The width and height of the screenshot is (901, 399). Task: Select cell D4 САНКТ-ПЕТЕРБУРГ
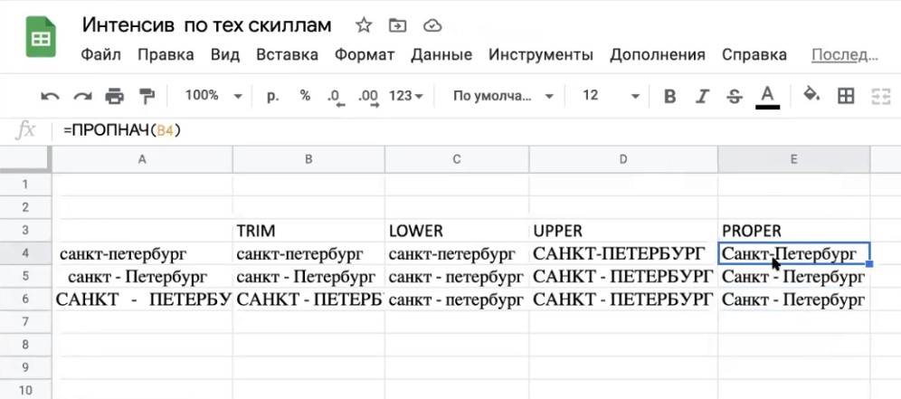coord(623,253)
